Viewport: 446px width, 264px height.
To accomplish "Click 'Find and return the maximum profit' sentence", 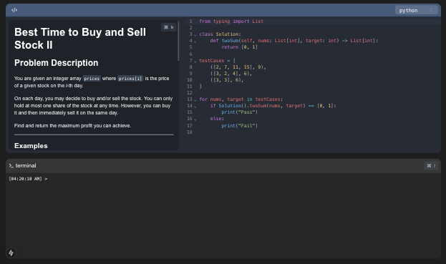I will click(x=72, y=126).
